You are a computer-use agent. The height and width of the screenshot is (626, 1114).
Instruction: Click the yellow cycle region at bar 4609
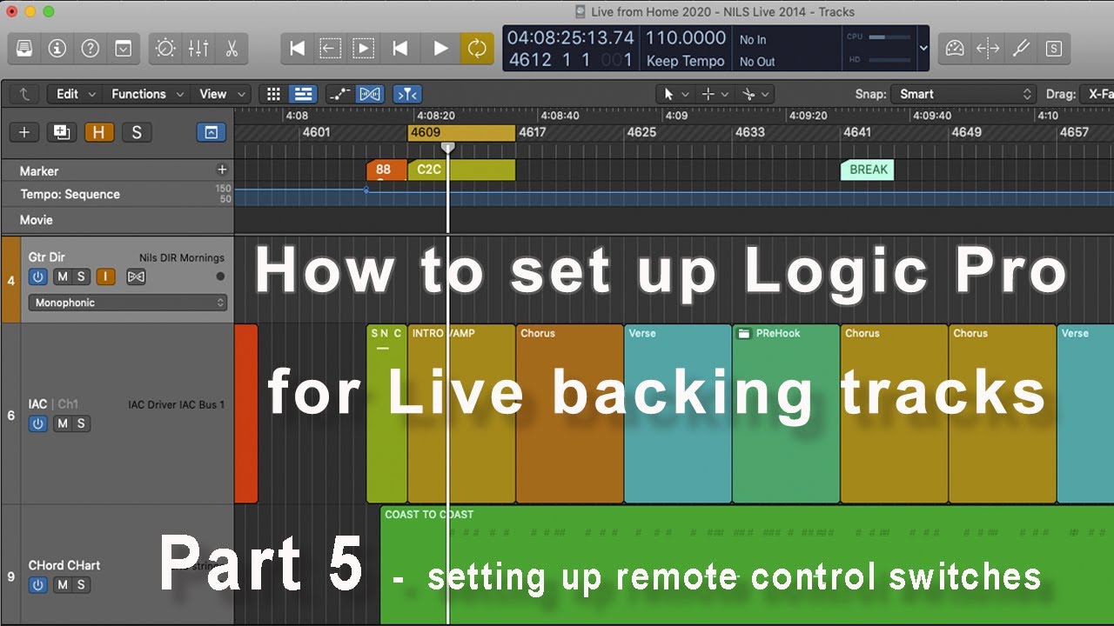click(x=461, y=132)
